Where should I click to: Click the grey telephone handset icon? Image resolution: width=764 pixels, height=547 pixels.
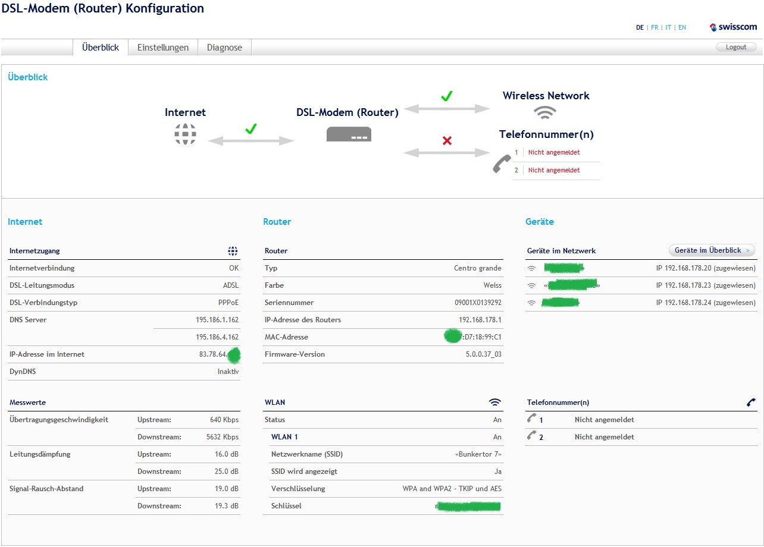pos(502,164)
